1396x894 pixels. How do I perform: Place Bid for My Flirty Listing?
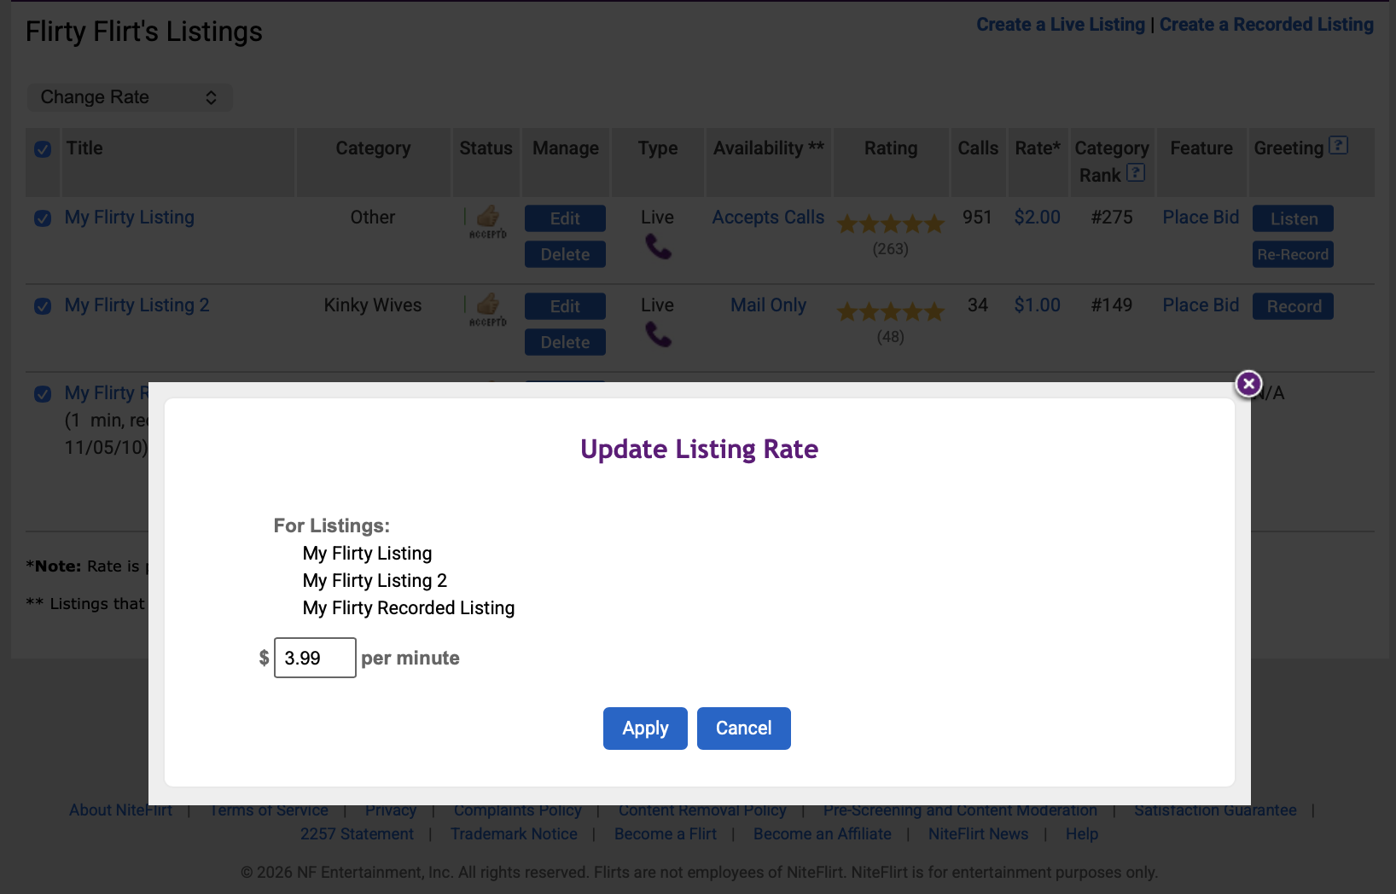pos(1201,218)
